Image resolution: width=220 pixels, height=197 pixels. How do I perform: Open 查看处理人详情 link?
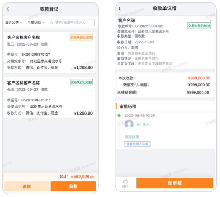coord(137,144)
